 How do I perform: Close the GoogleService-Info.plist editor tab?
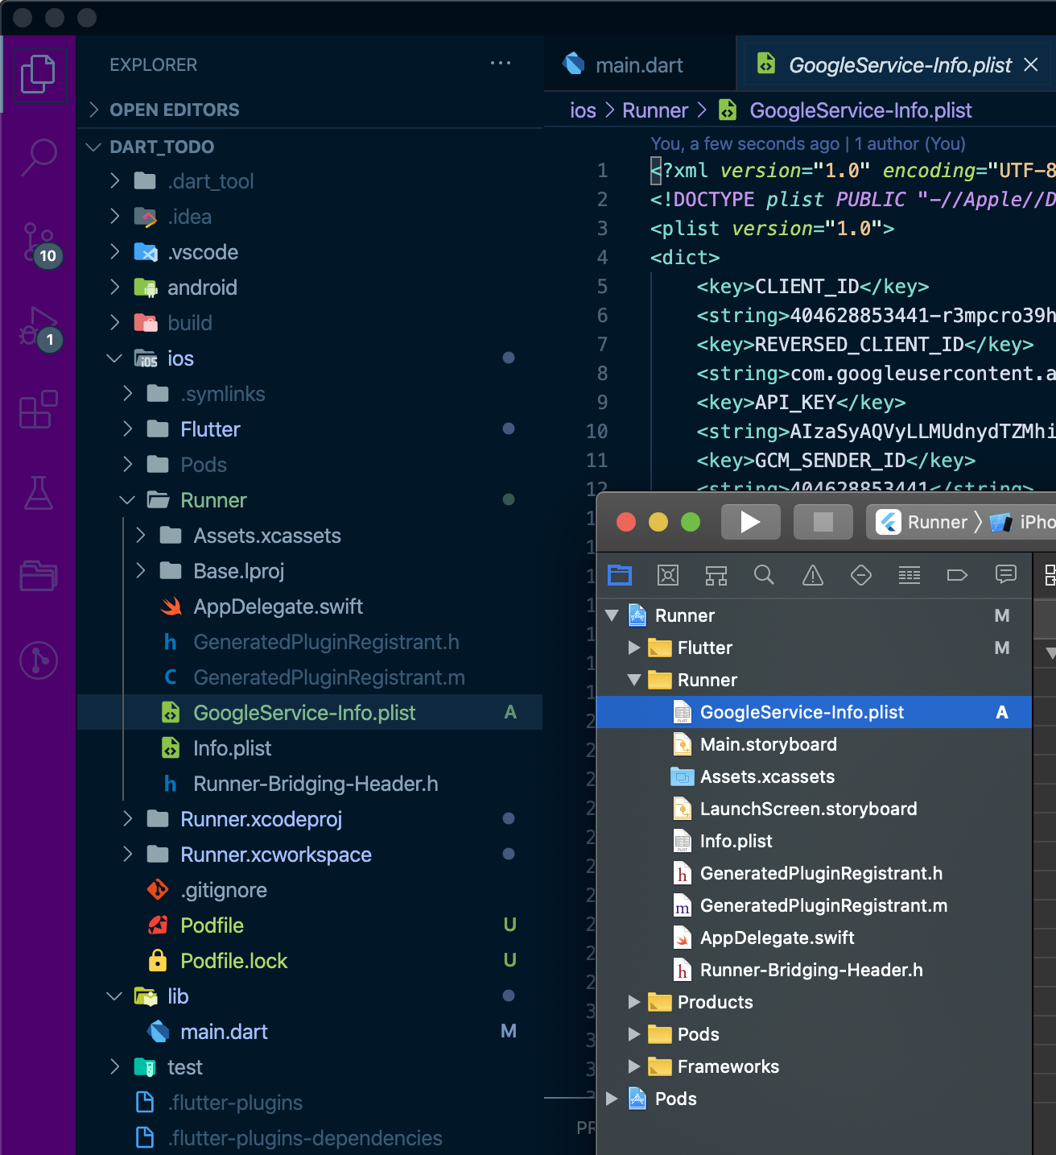click(x=1030, y=64)
